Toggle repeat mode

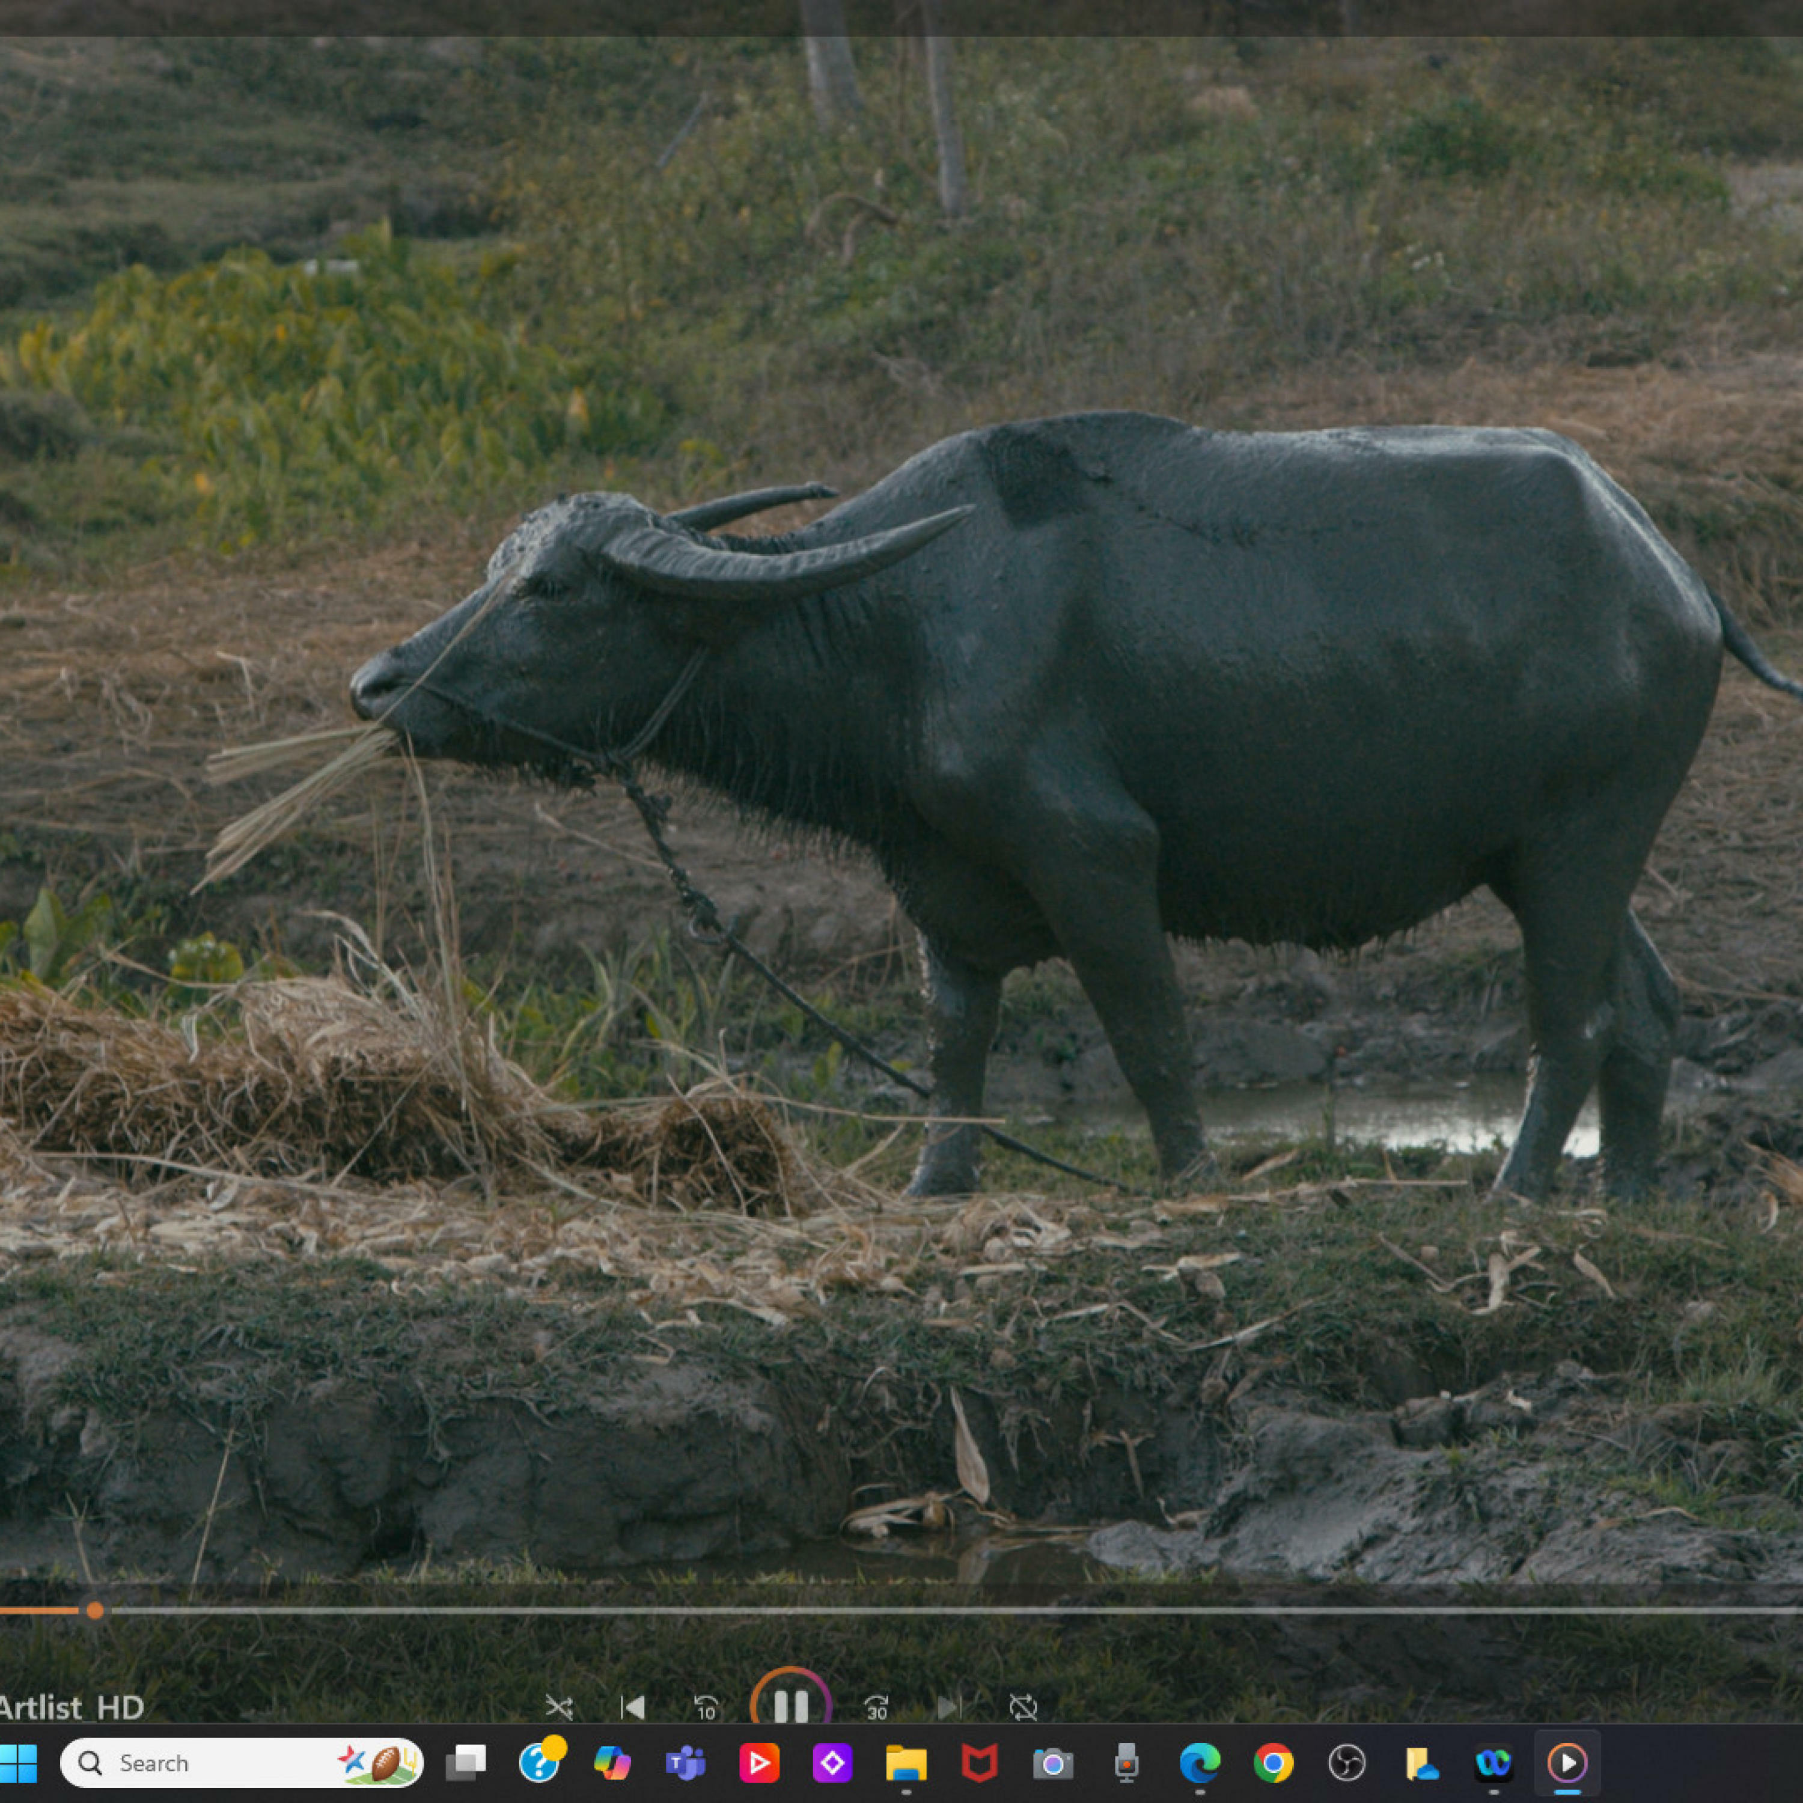[1023, 1708]
